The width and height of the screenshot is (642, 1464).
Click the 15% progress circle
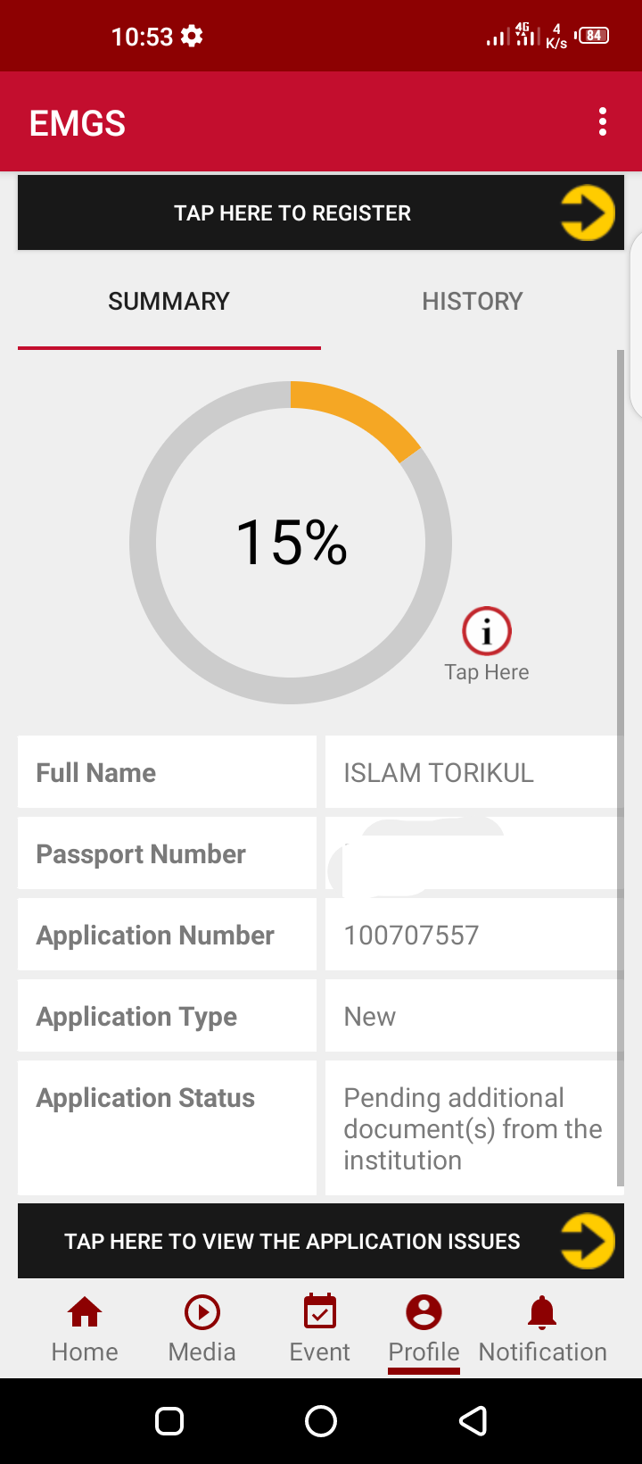[x=291, y=542]
